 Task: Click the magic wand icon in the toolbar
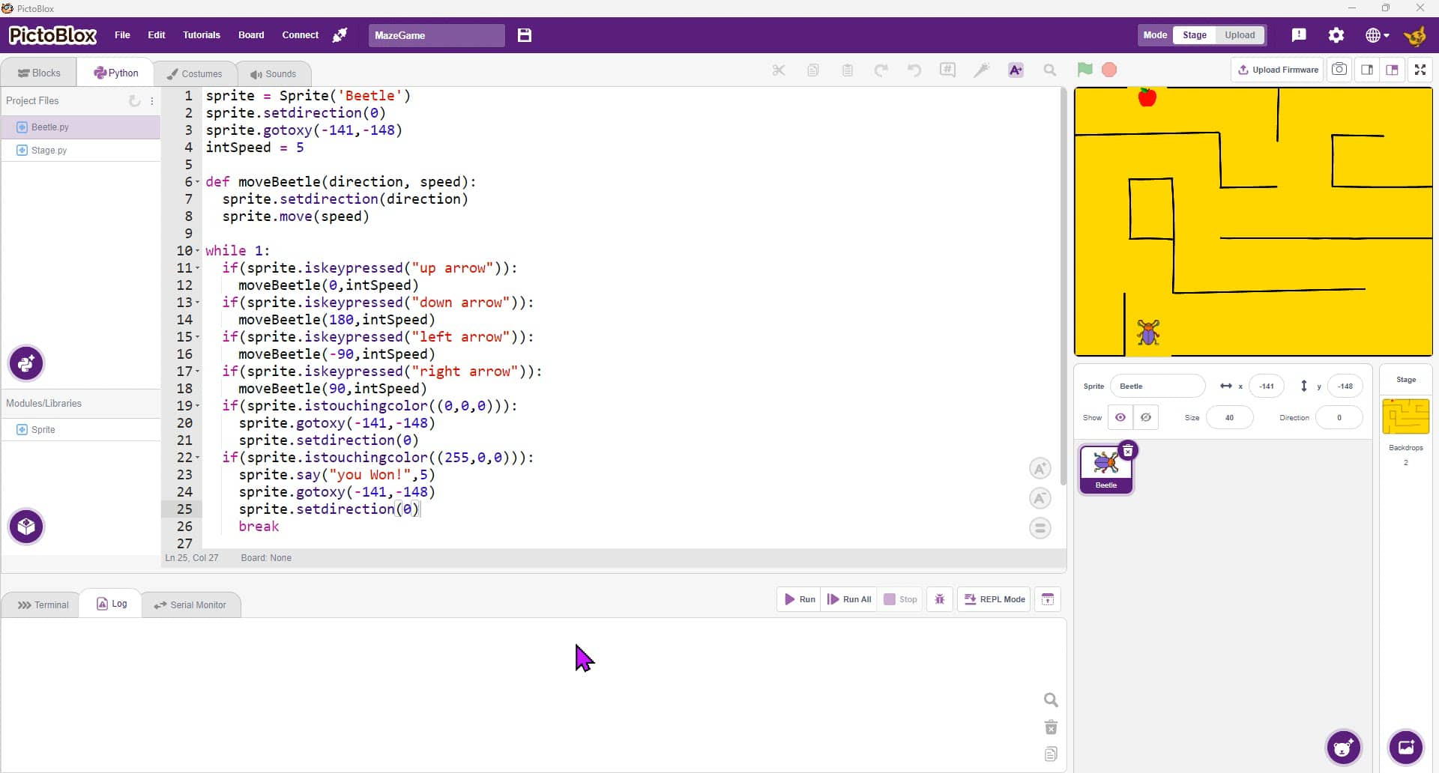981,70
